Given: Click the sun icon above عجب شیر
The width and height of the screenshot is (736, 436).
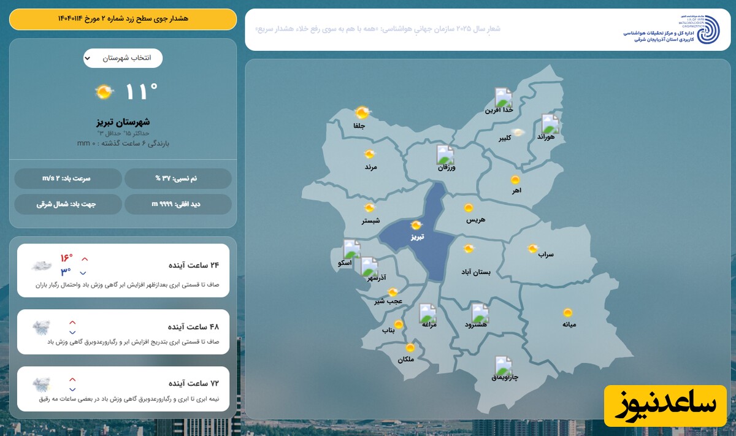Looking at the screenshot, I should [393, 293].
